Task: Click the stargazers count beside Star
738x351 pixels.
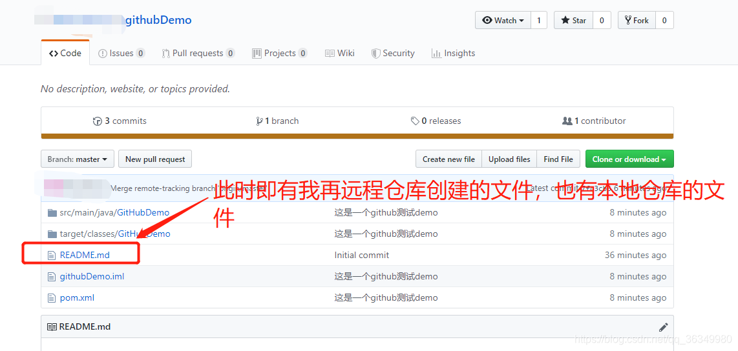Action: pyautogui.click(x=602, y=20)
